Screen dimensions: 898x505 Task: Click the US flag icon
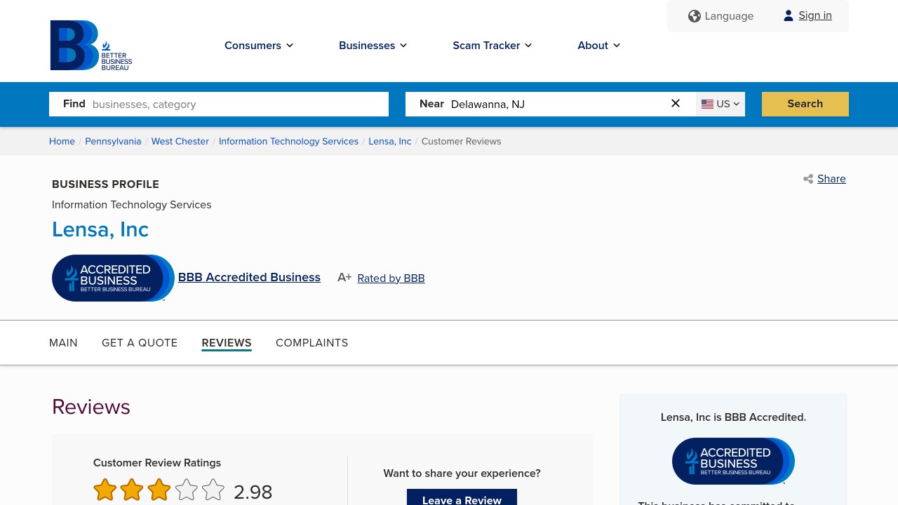click(x=707, y=104)
